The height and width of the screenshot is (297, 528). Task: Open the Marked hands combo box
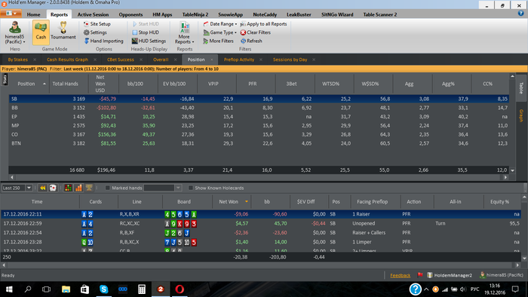pyautogui.click(x=163, y=188)
